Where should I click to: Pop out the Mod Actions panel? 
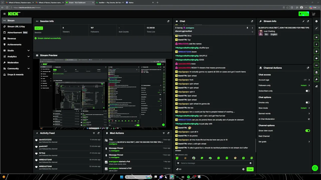168,133
